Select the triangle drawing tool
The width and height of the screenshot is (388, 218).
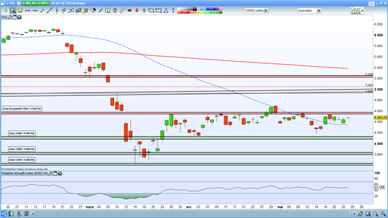[166, 11]
